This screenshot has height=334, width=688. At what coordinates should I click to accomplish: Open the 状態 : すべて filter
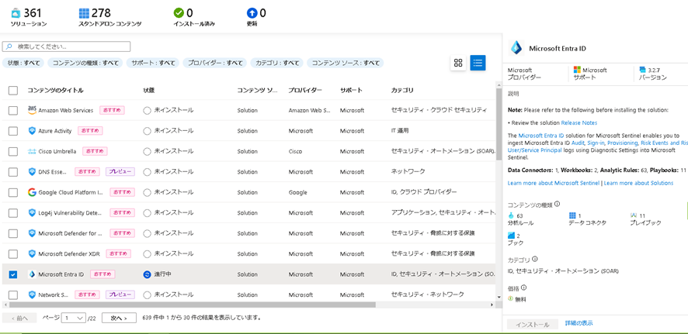pyautogui.click(x=23, y=63)
